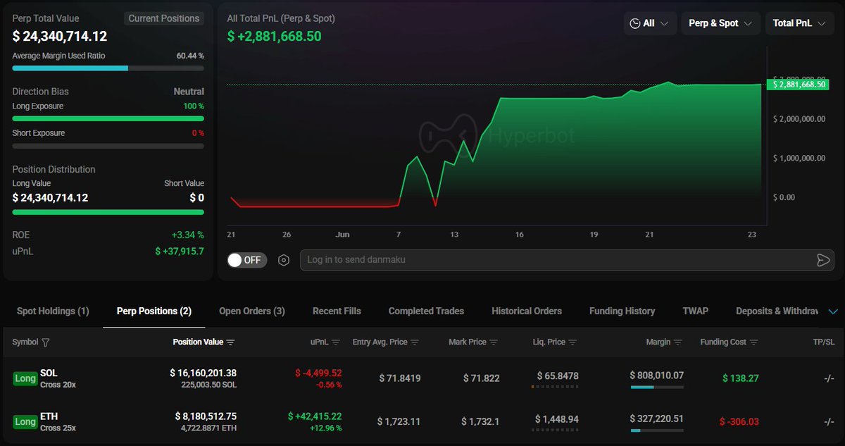Image resolution: width=845 pixels, height=446 pixels.
Task: Open the Completed Trades tab
Action: (426, 311)
